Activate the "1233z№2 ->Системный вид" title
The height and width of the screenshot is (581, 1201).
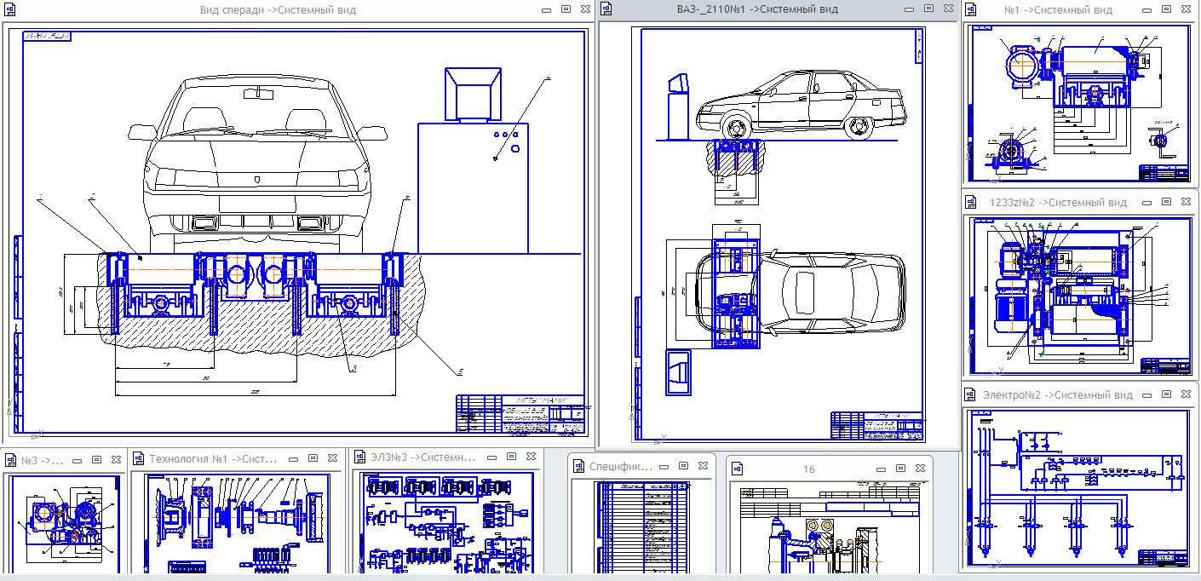[1057, 203]
